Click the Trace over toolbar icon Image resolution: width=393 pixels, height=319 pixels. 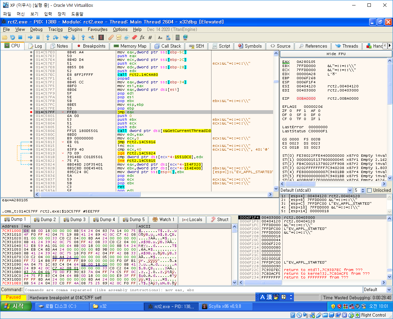click(74, 37)
